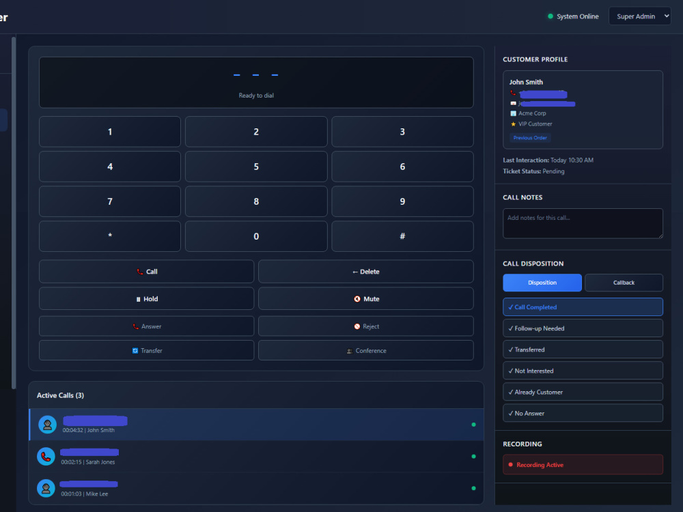This screenshot has width=683, height=512.
Task: Switch to the Disposition tab
Action: coord(542,283)
